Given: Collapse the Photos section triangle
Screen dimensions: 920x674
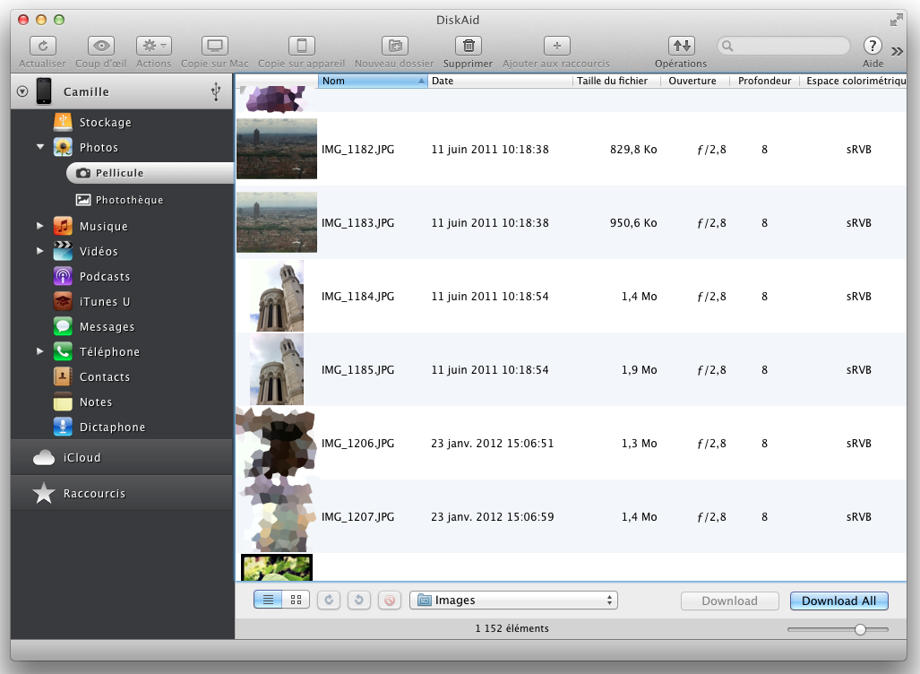Looking at the screenshot, I should pos(40,148).
